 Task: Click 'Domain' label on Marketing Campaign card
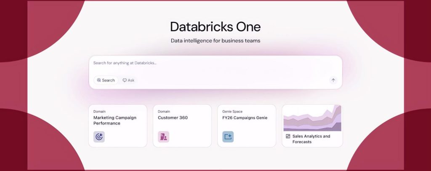(99, 111)
